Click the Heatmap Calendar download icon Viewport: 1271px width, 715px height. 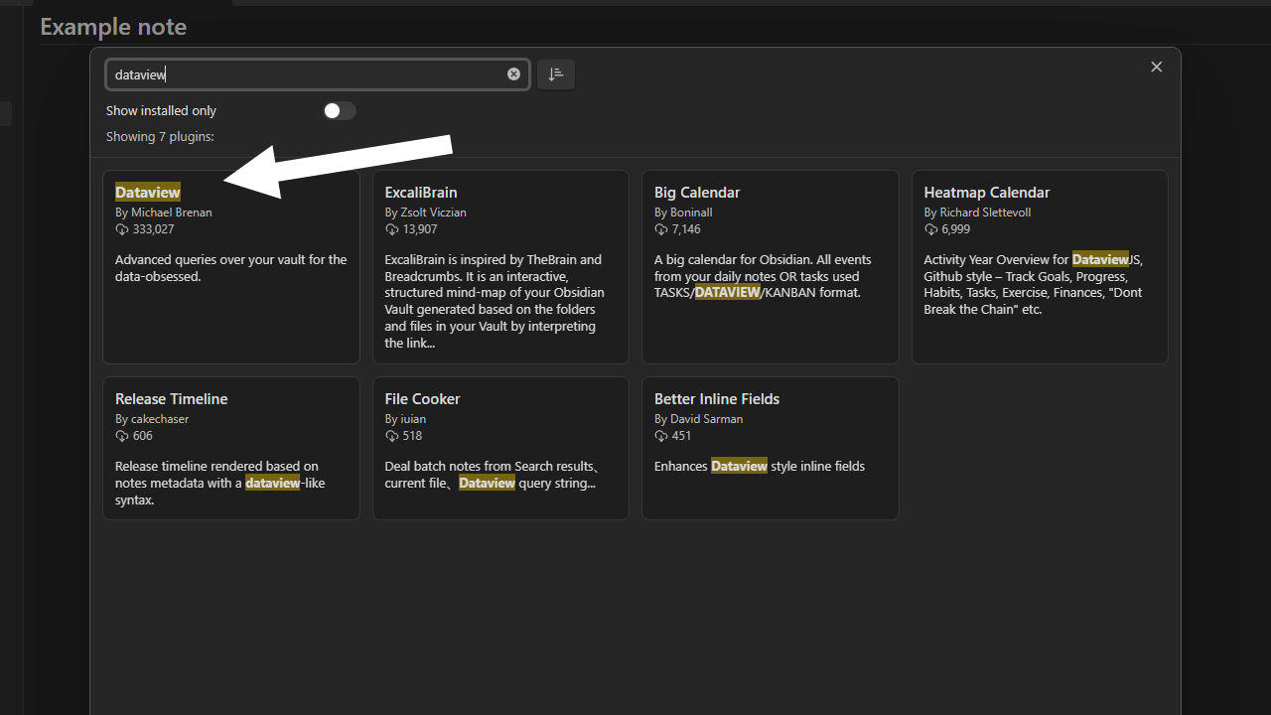click(x=931, y=229)
